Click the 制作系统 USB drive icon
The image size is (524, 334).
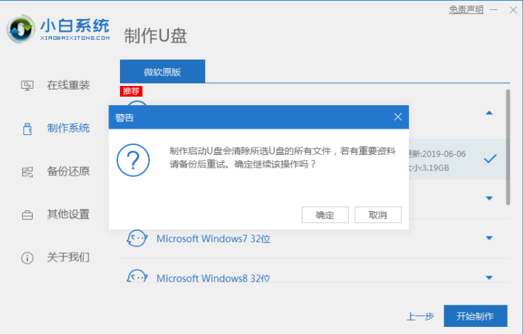click(x=27, y=129)
